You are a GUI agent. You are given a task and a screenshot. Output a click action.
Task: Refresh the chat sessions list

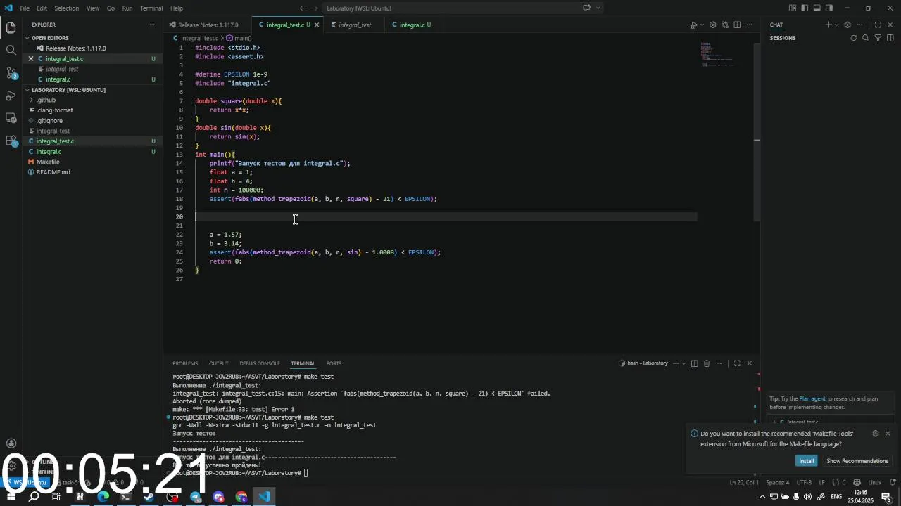[x=853, y=38]
